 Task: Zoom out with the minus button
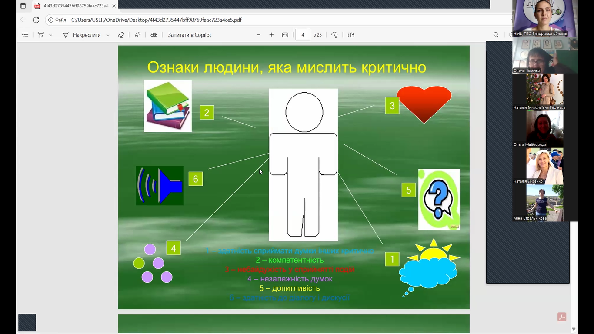coord(258,35)
